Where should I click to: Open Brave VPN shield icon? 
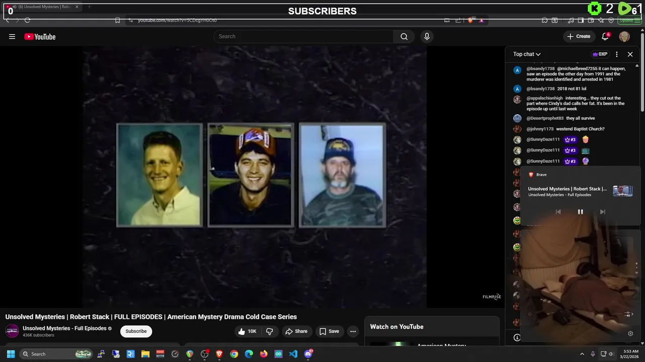611,20
